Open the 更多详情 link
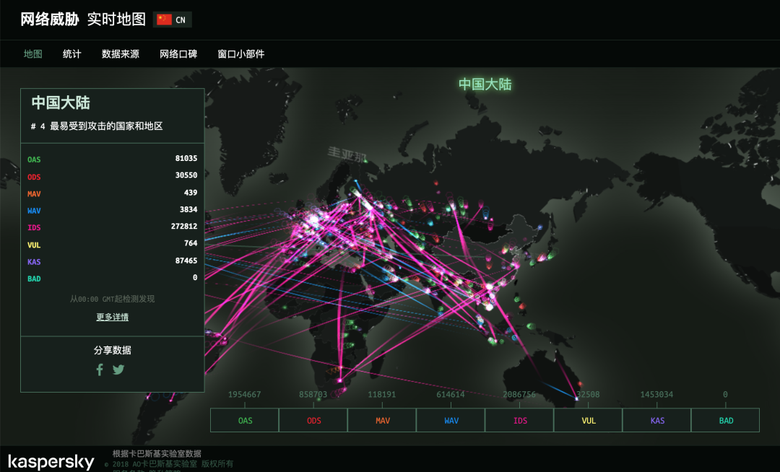The height and width of the screenshot is (472, 780). tap(112, 316)
